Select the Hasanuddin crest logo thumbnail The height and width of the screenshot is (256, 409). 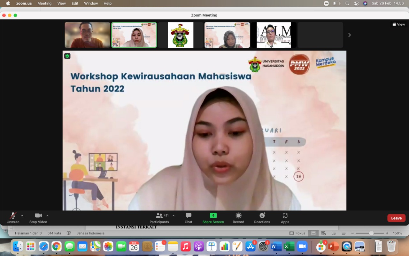pos(181,35)
